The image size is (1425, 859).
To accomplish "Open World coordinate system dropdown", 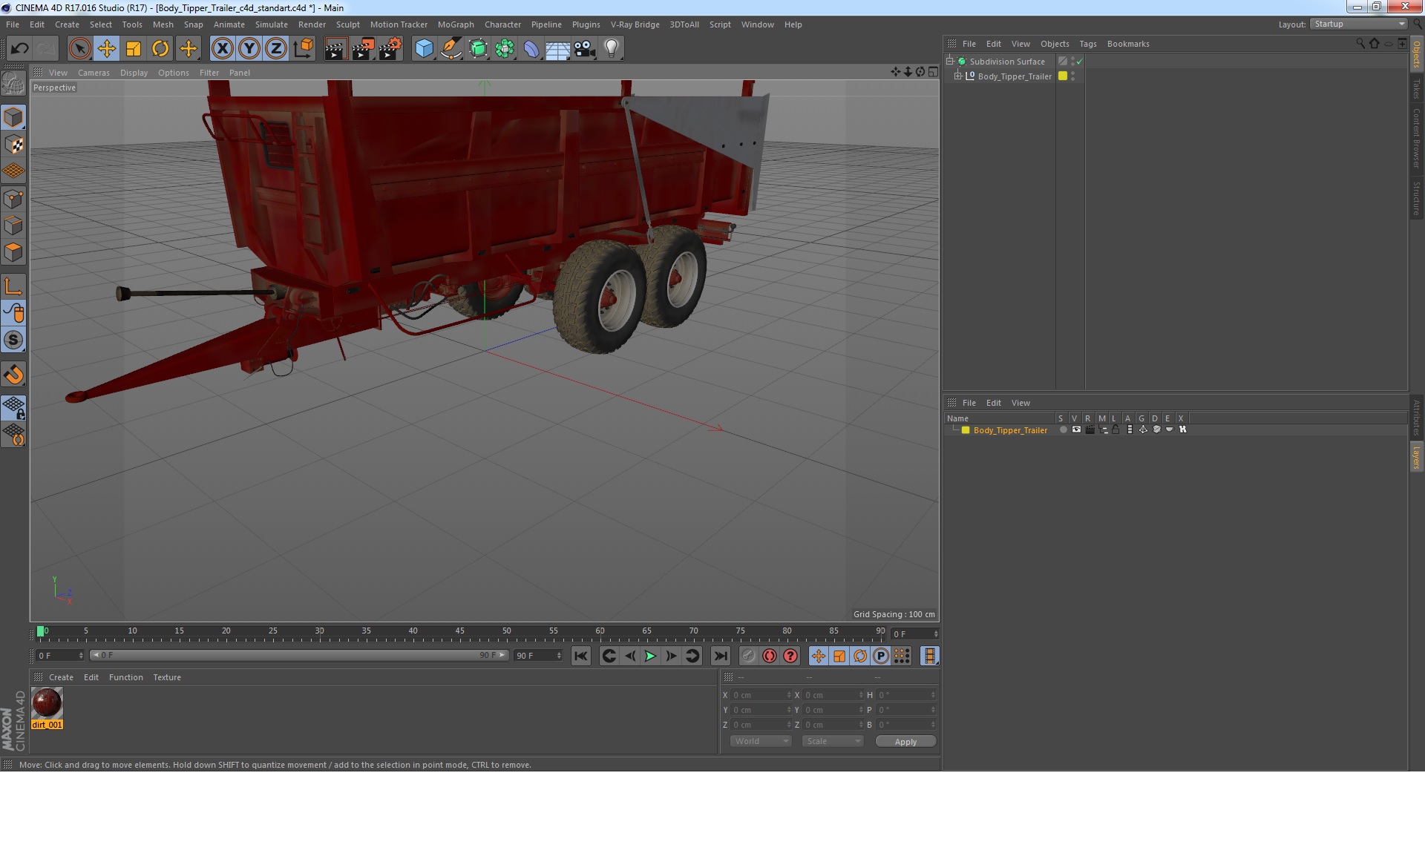I will click(x=761, y=741).
